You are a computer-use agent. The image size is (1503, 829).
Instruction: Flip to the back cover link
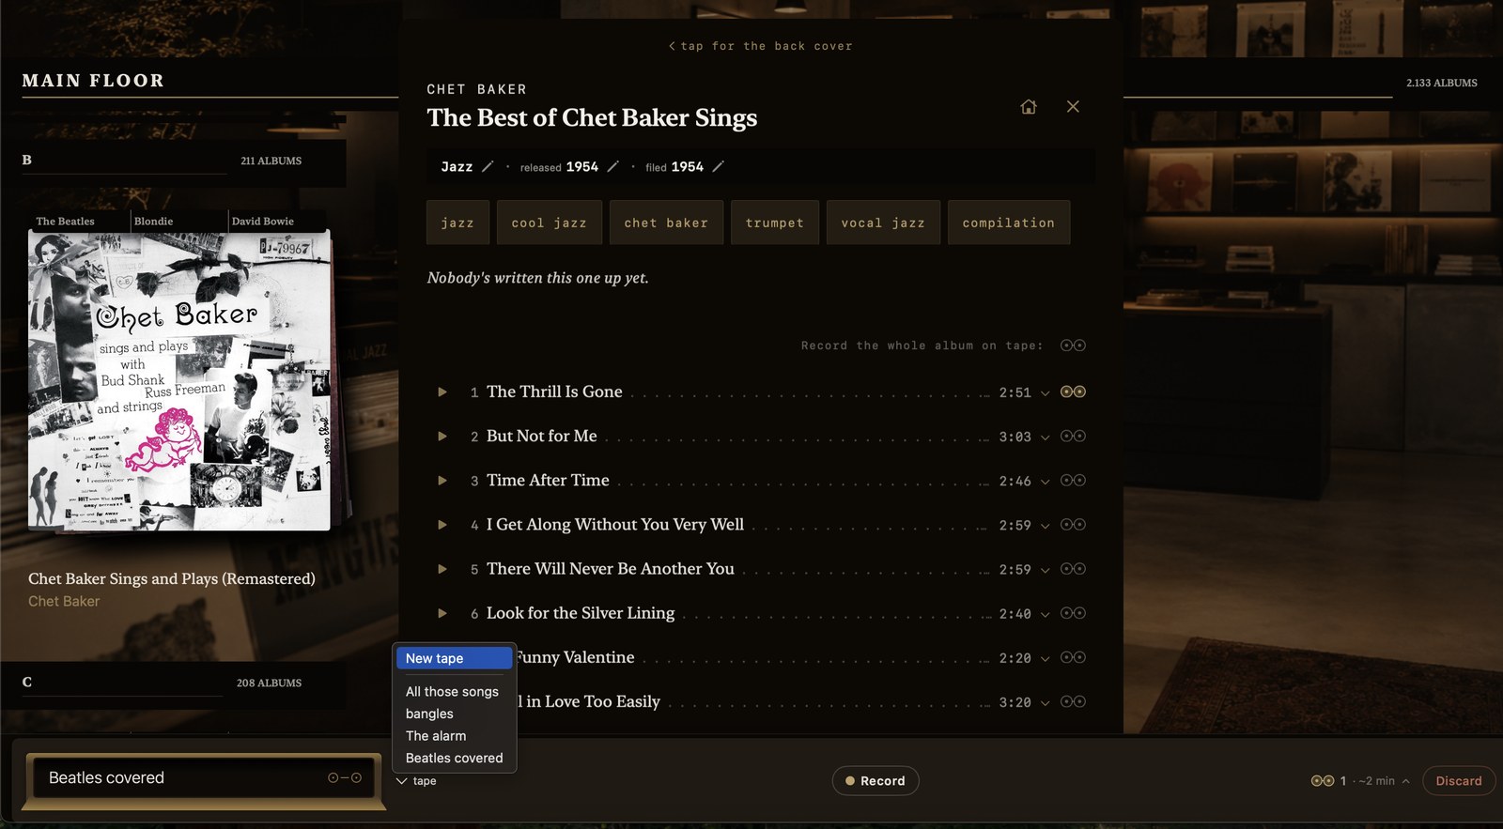pos(760,46)
